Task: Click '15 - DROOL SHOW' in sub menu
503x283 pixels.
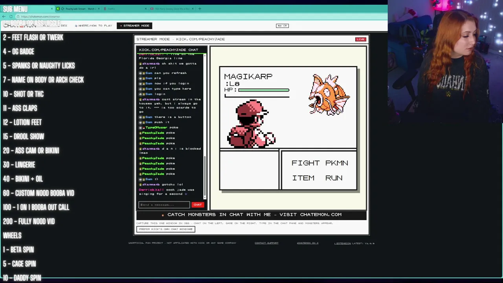Action: [24, 136]
